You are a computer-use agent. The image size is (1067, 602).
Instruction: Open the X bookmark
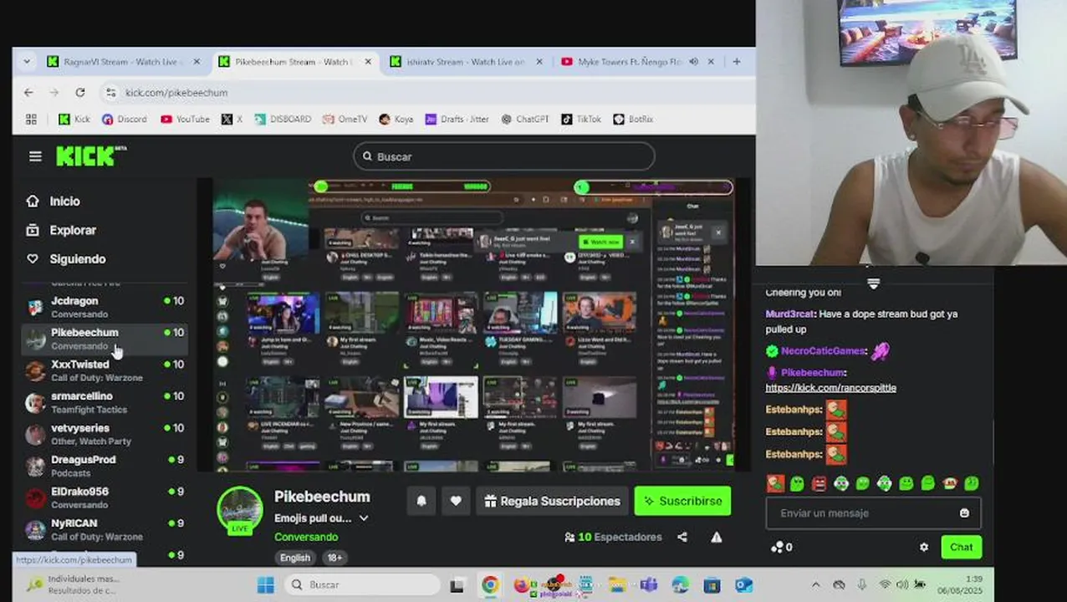pos(232,120)
